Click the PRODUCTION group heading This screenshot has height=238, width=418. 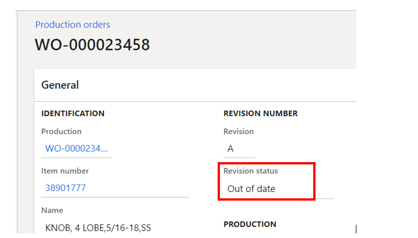[x=250, y=224]
